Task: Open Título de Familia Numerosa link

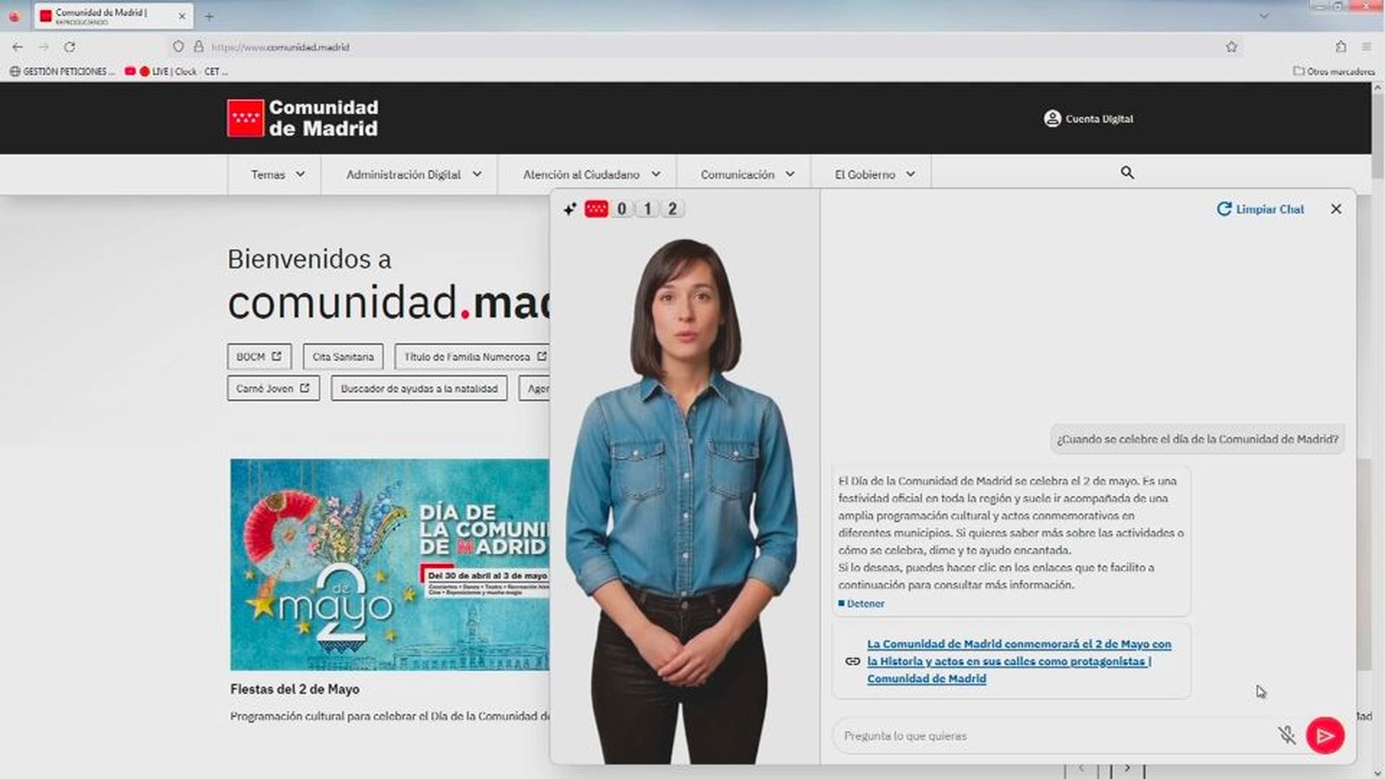Action: click(x=473, y=357)
